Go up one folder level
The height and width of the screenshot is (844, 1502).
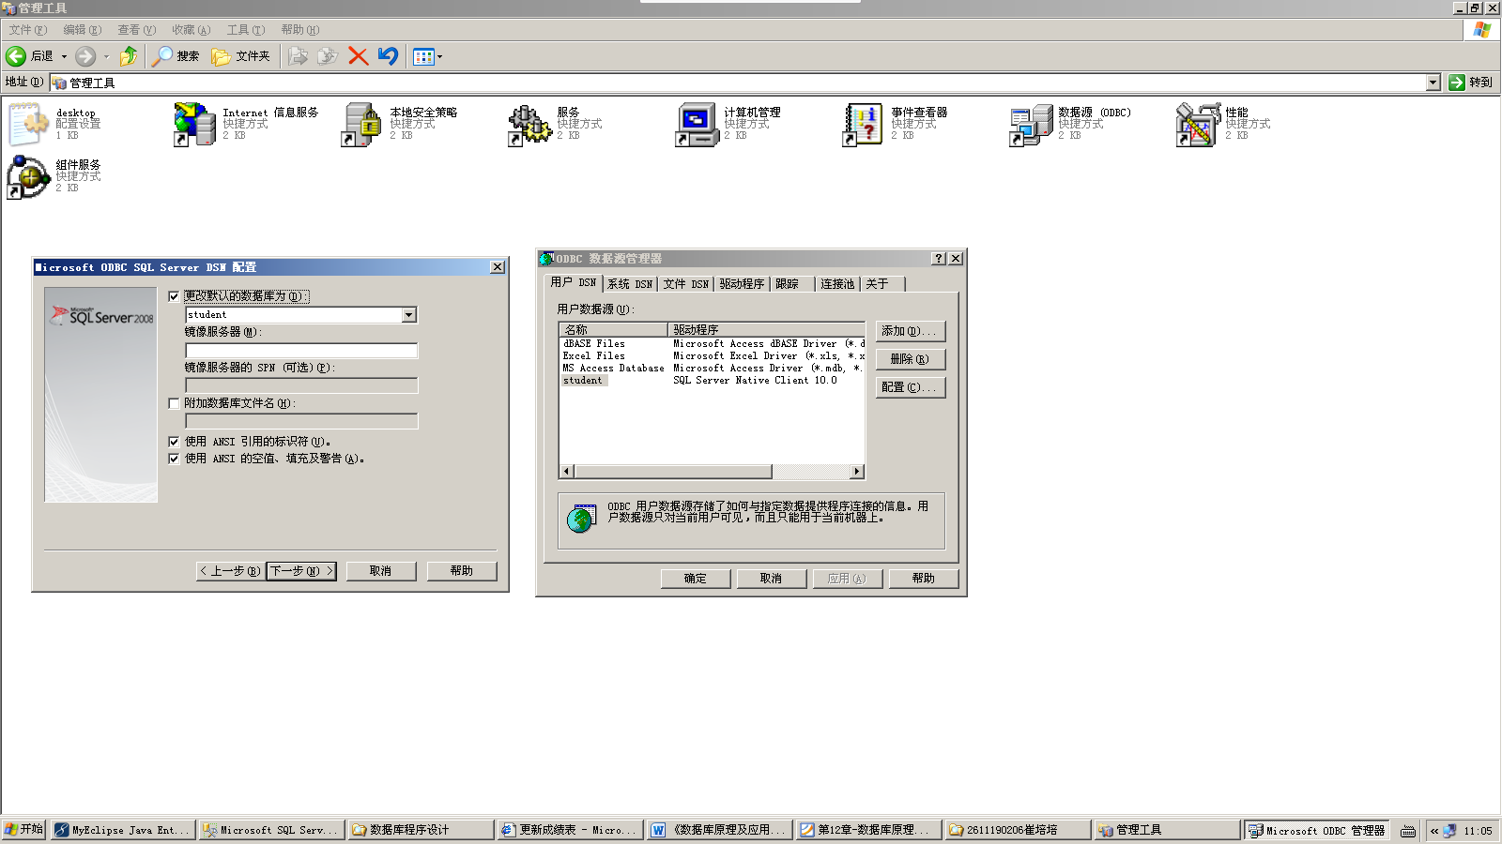coord(129,56)
